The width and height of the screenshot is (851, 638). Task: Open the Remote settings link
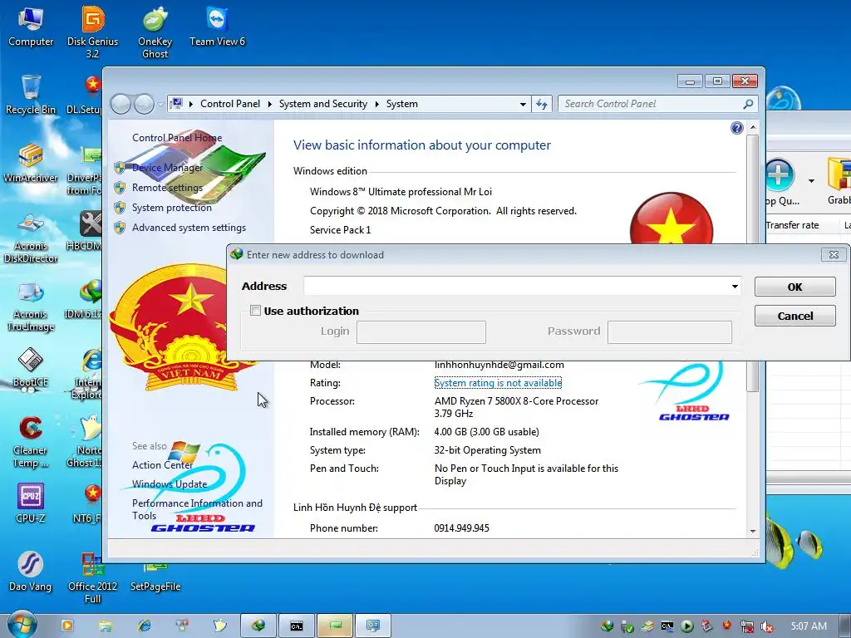click(x=167, y=188)
